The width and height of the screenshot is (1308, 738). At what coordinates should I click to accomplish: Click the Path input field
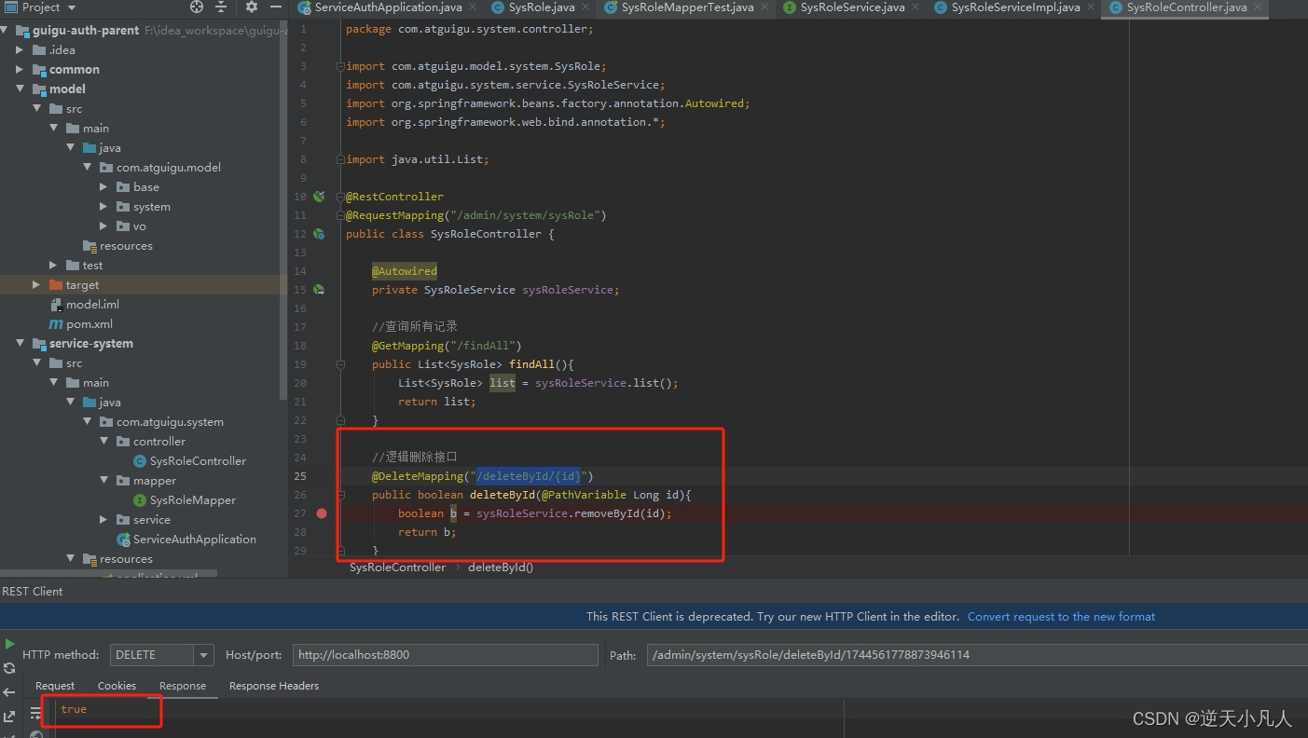click(977, 655)
